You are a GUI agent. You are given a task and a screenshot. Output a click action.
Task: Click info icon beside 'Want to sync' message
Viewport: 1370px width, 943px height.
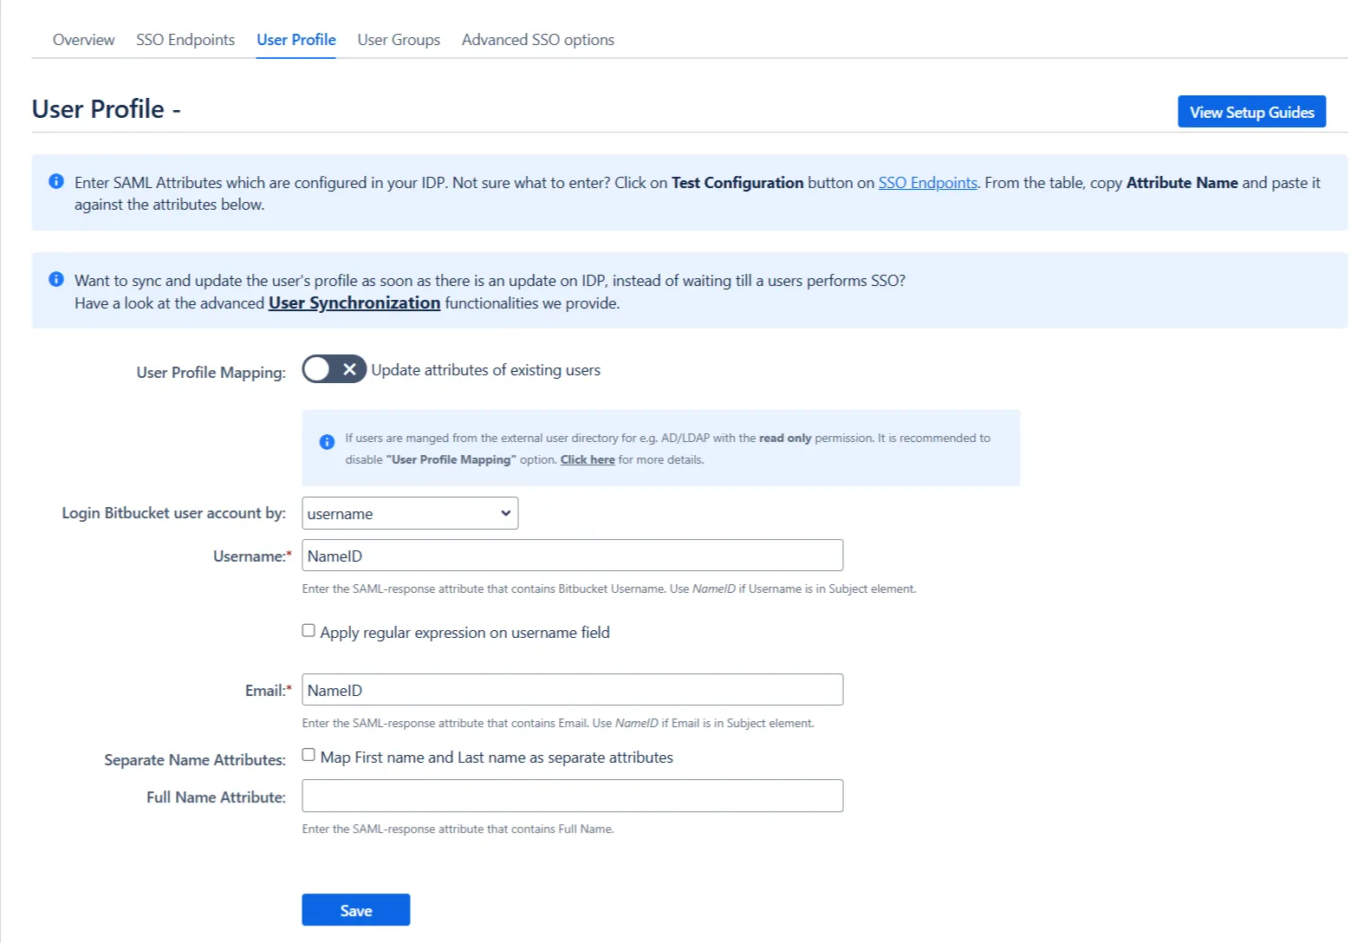pyautogui.click(x=56, y=279)
